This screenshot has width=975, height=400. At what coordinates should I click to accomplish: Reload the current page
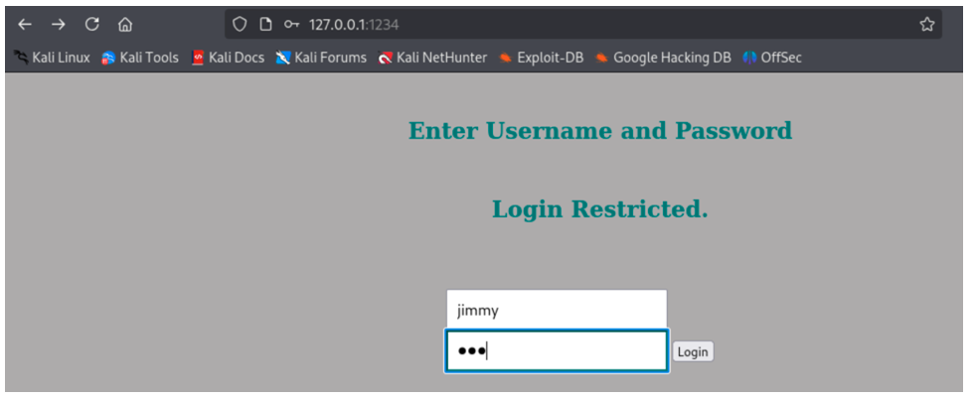(92, 24)
